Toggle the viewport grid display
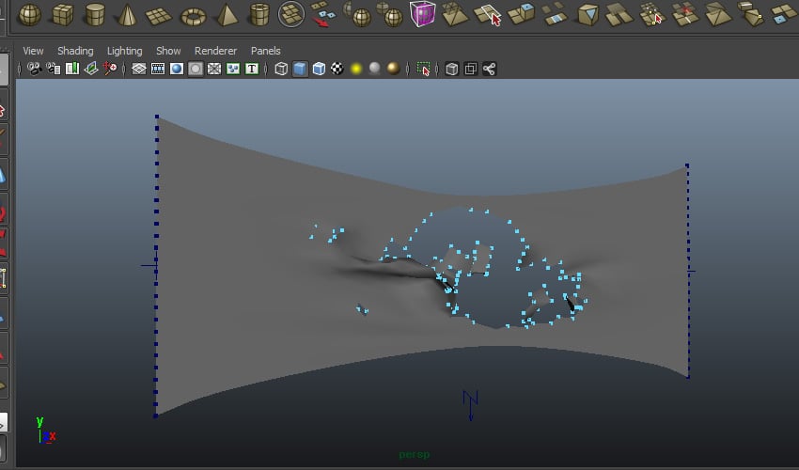 pos(139,69)
